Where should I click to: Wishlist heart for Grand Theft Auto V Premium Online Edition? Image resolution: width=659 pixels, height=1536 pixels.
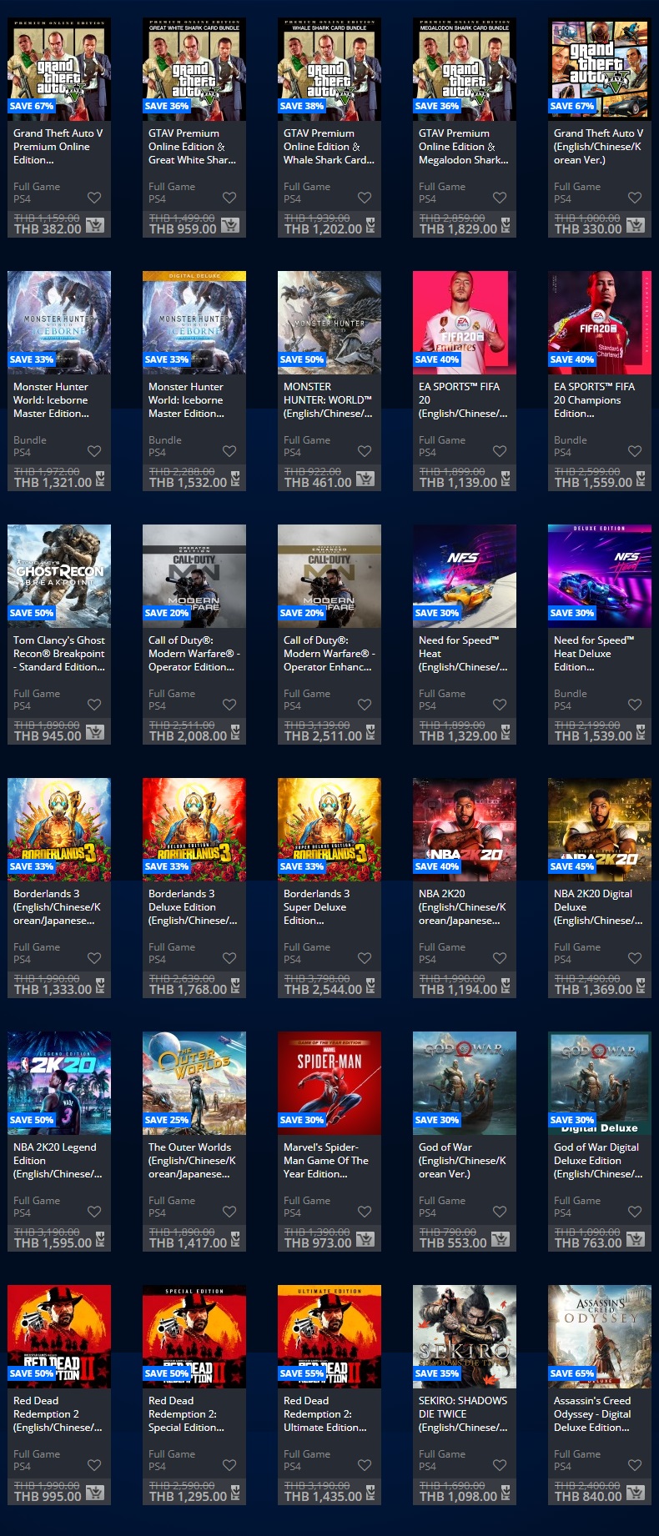94,198
